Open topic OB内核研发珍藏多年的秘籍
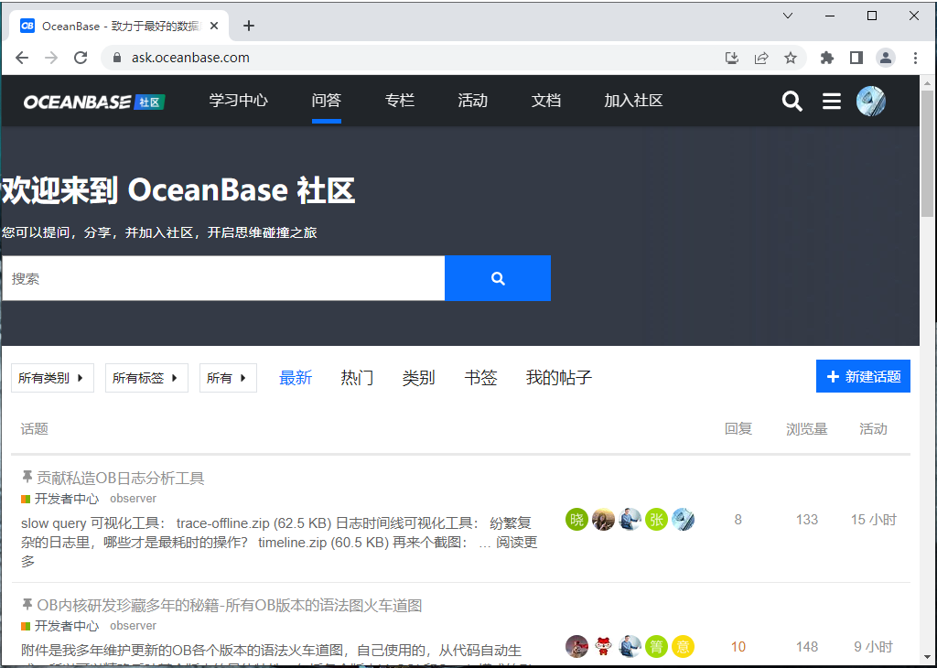 click(x=230, y=605)
